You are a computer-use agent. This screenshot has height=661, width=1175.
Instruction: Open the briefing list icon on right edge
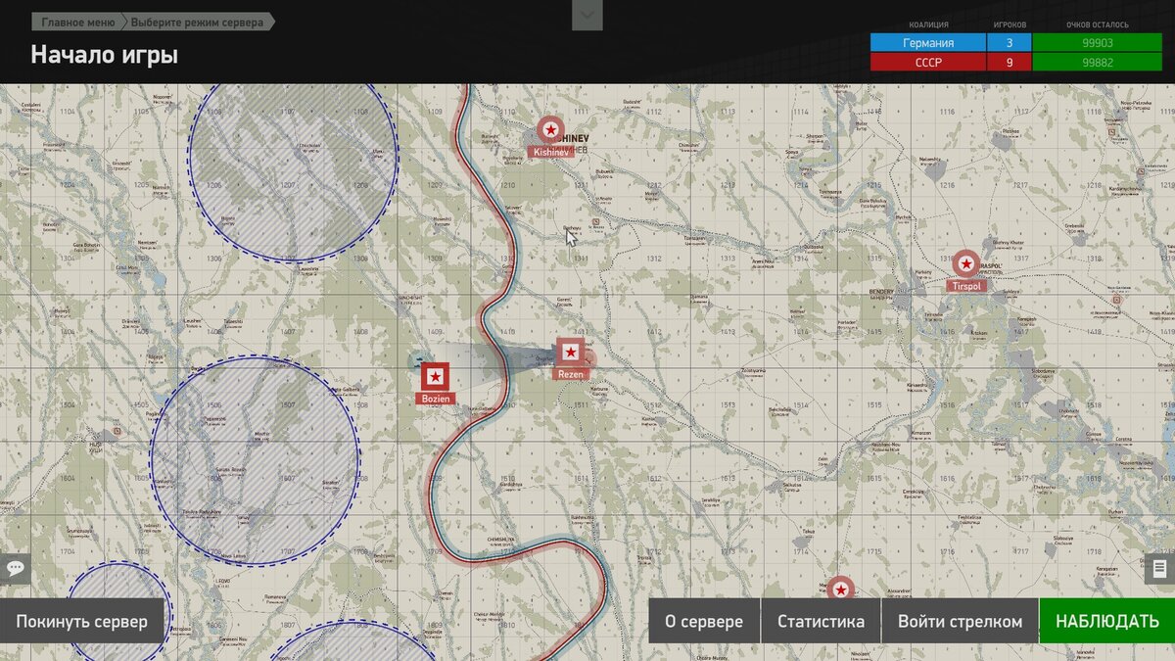coord(1160,568)
